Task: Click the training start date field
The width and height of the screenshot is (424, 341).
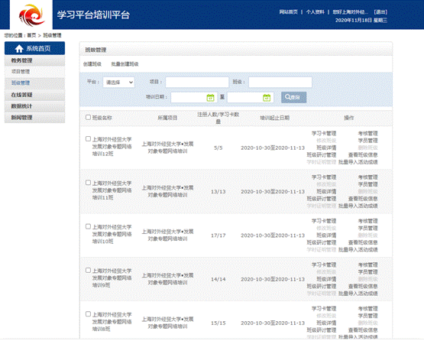Action: tap(193, 97)
